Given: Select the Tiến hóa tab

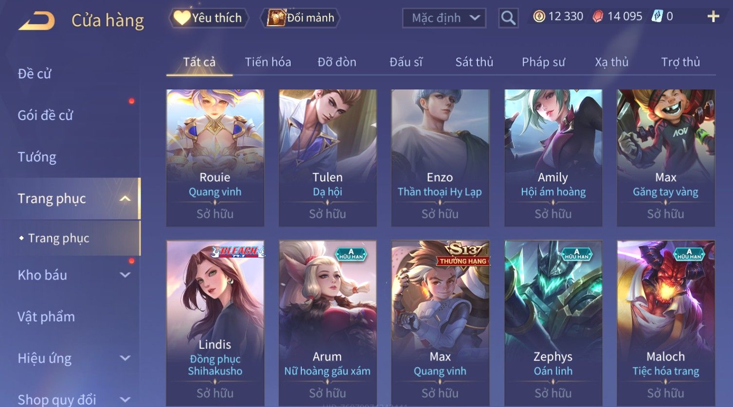Looking at the screenshot, I should pyautogui.click(x=268, y=62).
